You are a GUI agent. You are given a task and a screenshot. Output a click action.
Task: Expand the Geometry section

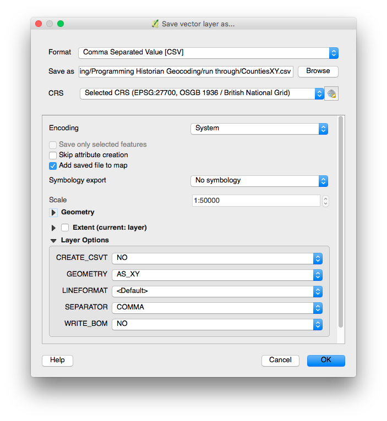tap(53, 212)
